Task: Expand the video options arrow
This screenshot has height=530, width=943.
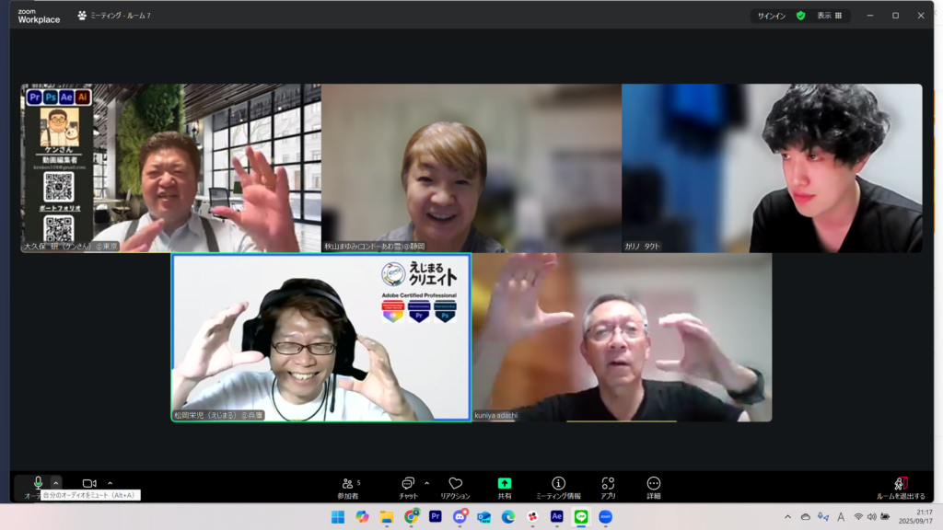Action: click(110, 483)
